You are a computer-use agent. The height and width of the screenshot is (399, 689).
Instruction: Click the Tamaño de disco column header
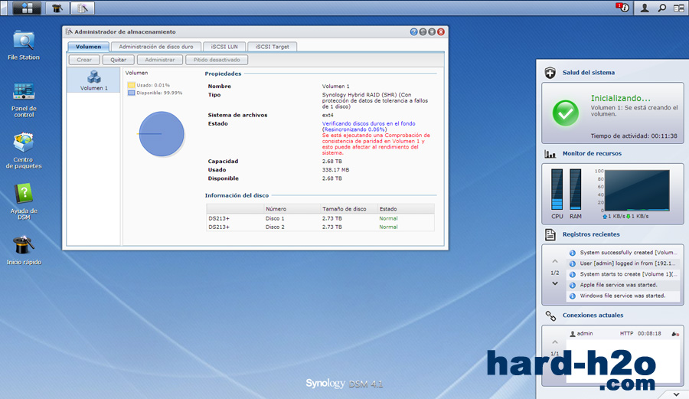[349, 209]
